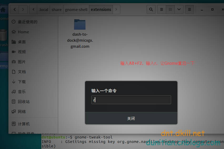Click the 关闭 button in command dialog
The width and height of the screenshot is (224, 149).
tap(131, 118)
